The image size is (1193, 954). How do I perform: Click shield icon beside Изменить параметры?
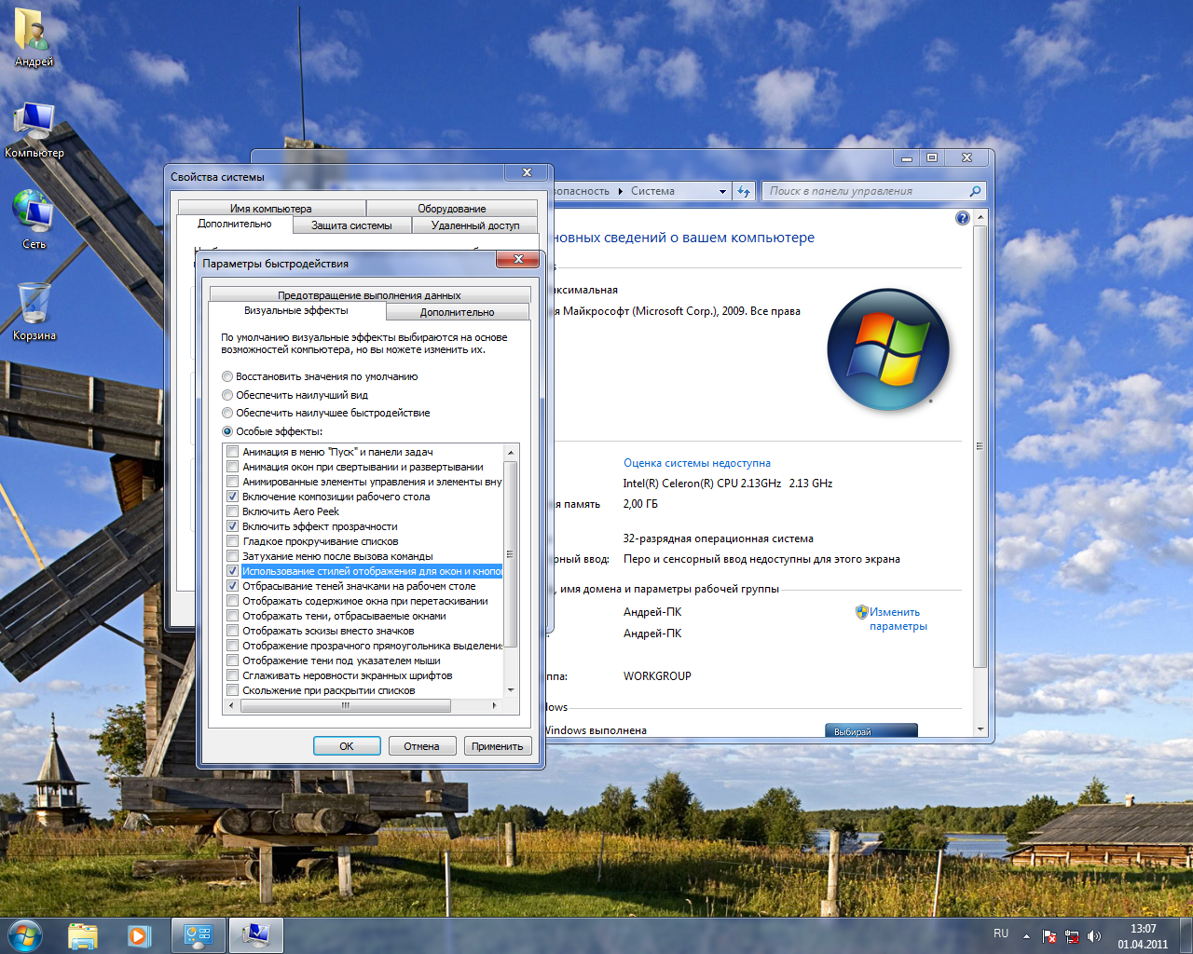coord(861,612)
